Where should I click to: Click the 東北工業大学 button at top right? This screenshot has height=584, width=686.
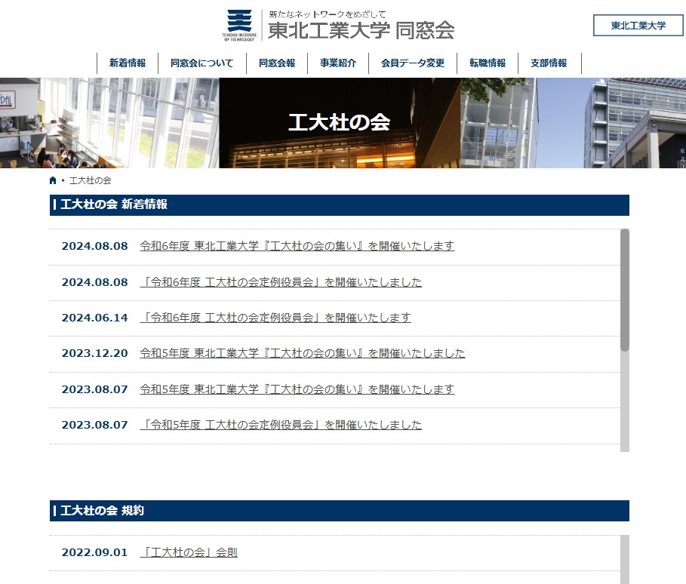(638, 26)
